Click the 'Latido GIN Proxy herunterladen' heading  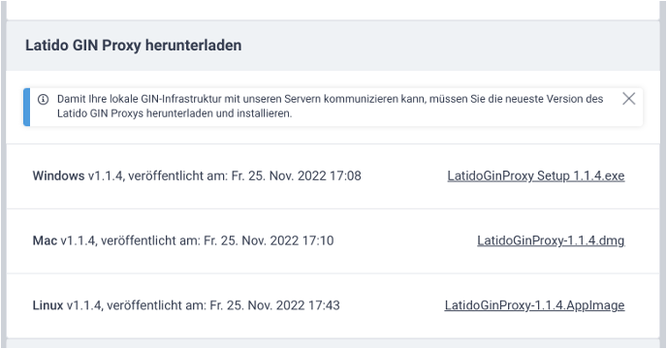[x=134, y=46]
